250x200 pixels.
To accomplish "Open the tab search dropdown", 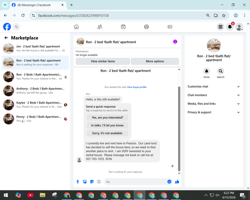I will tap(5, 5).
